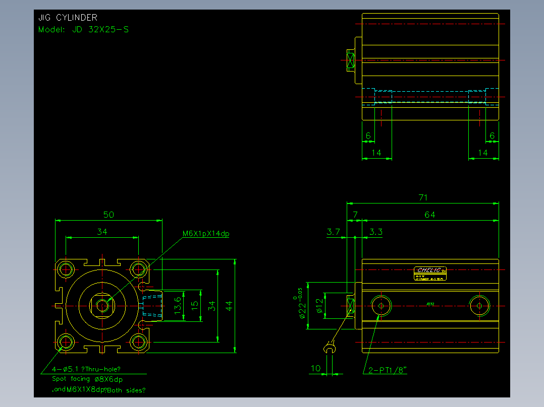Click the 64 body length dimension
544x407 pixels.
pyautogui.click(x=430, y=215)
